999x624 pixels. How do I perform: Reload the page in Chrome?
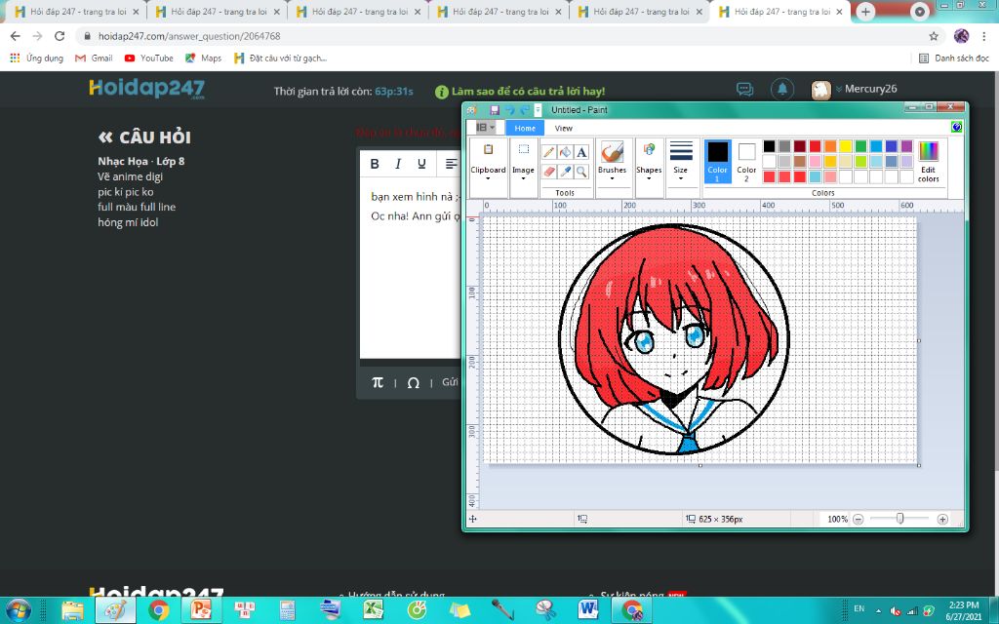tap(60, 36)
